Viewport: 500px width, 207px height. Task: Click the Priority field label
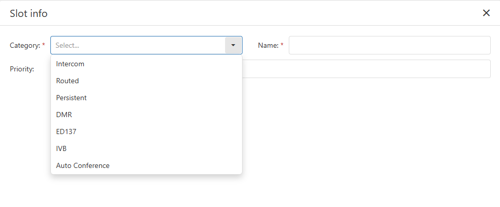(22, 69)
